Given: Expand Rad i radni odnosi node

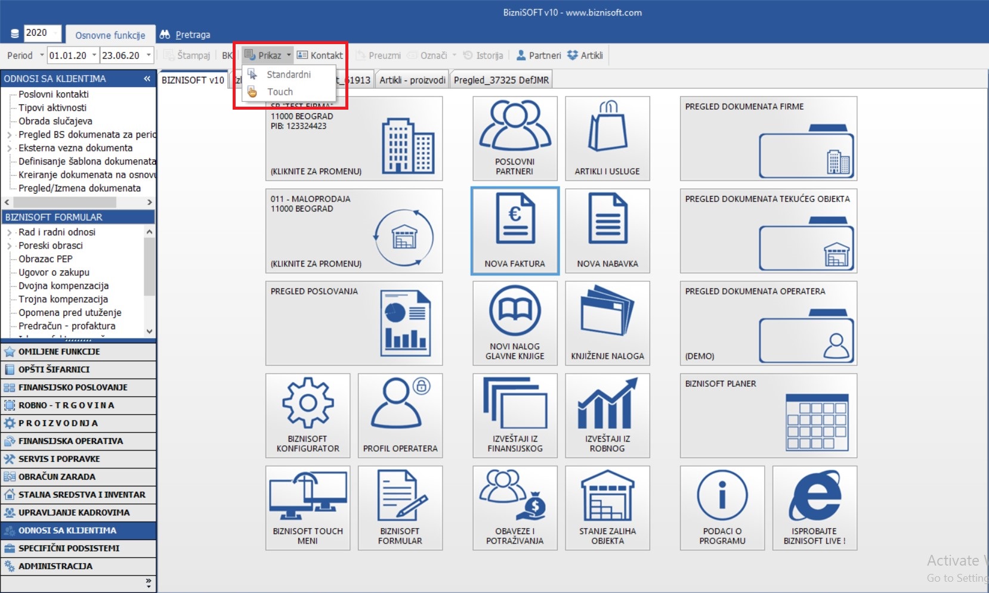Looking at the screenshot, I should (9, 232).
